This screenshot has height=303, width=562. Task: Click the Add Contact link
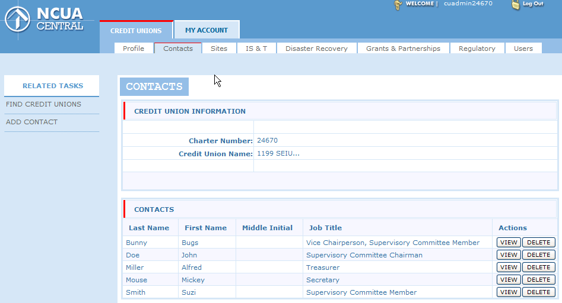pos(32,122)
